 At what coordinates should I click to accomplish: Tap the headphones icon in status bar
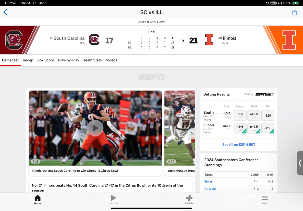[x=280, y=3]
